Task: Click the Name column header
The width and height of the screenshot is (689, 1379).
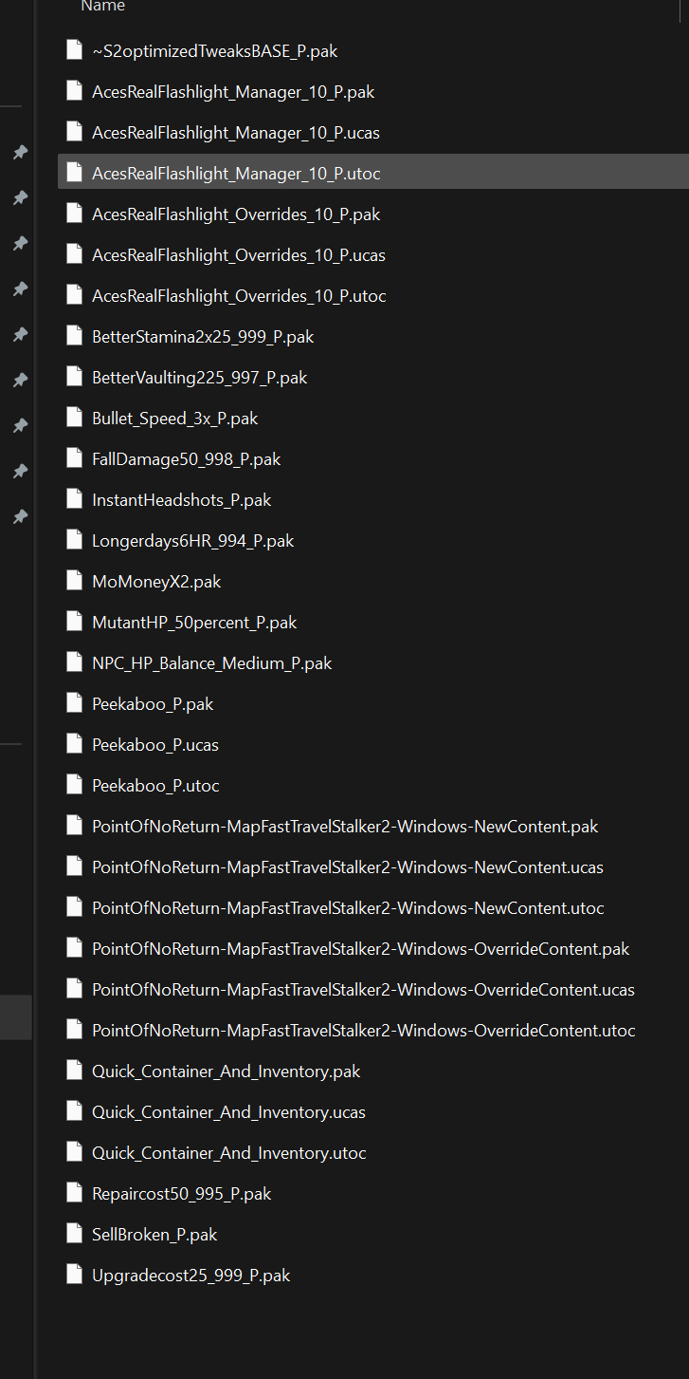Action: pos(102,6)
